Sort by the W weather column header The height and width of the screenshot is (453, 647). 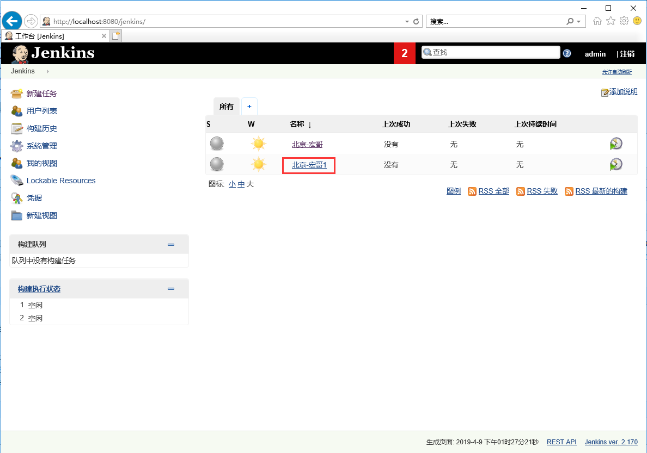pyautogui.click(x=251, y=124)
